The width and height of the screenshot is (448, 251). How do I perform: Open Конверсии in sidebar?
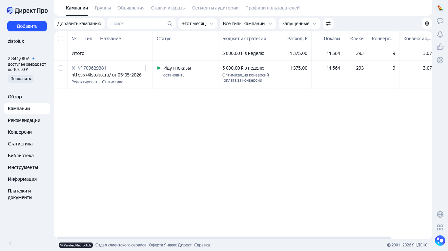[x=27, y=132]
